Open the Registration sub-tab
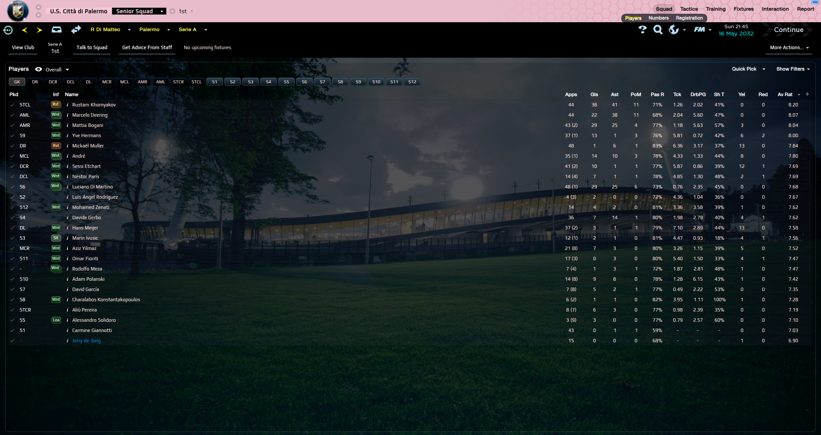 click(689, 18)
